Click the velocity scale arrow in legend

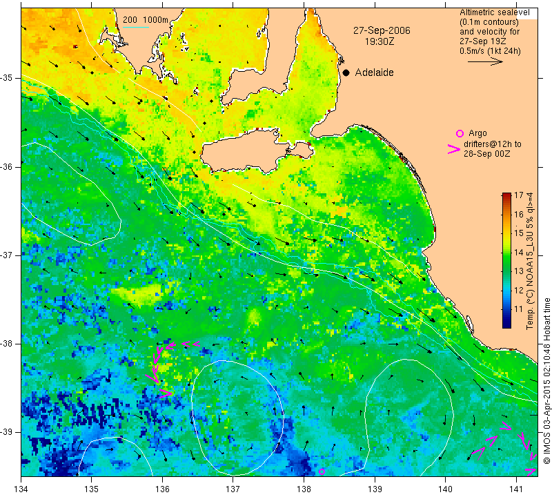point(485,61)
